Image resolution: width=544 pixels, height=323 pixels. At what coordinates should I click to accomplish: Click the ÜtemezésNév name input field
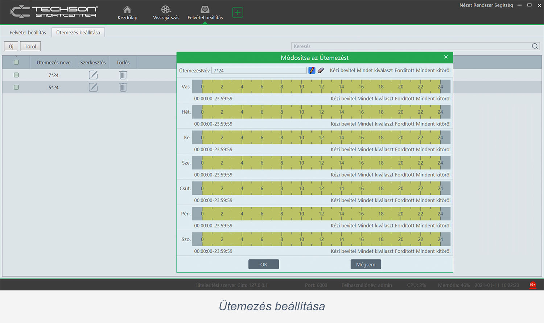pyautogui.click(x=259, y=71)
